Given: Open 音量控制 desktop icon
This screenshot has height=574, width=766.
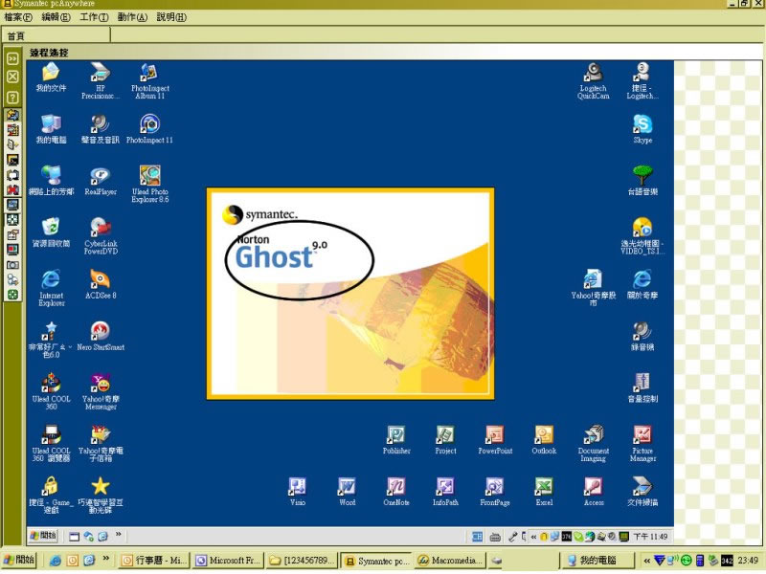Looking at the screenshot, I should 642,388.
